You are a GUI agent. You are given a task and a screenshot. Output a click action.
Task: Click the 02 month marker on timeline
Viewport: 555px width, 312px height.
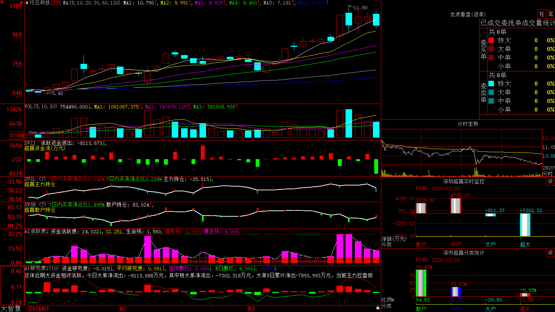tap(123, 309)
